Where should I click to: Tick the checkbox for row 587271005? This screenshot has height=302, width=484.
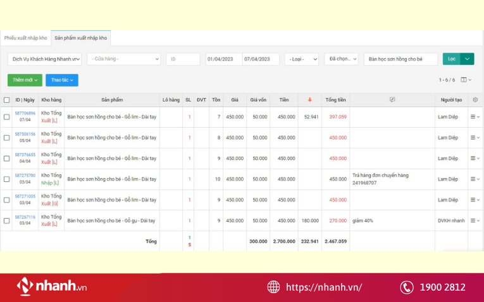pyautogui.click(x=6, y=200)
